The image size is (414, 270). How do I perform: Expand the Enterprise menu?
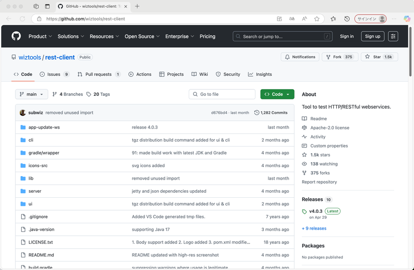[x=180, y=37]
